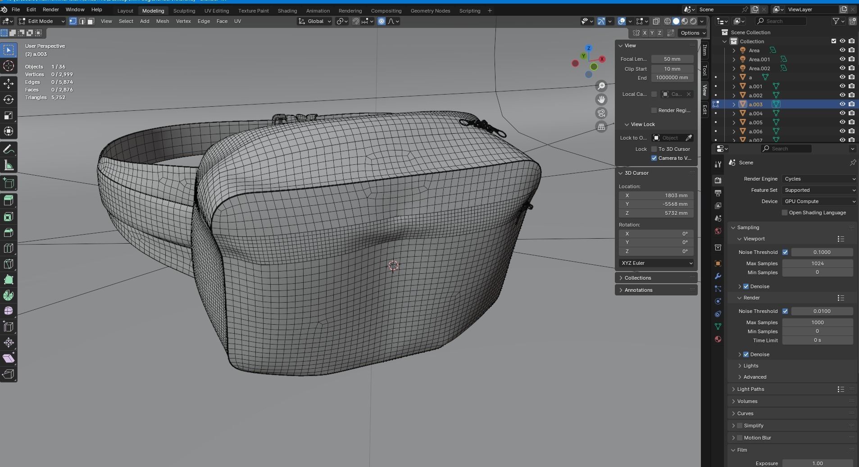Open the Vertex menu

[183, 21]
